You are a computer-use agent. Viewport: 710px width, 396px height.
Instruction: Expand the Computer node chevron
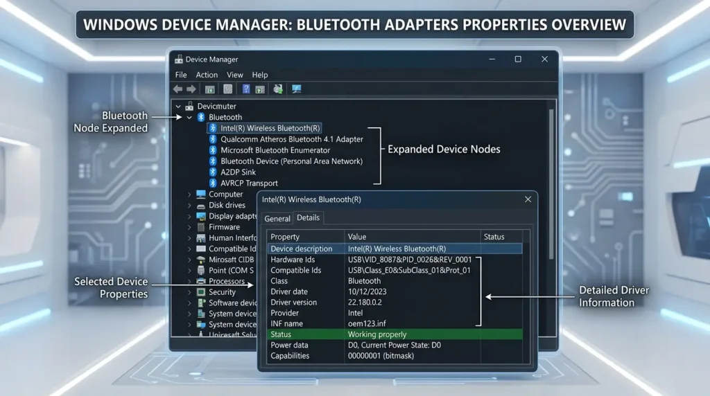(x=189, y=195)
